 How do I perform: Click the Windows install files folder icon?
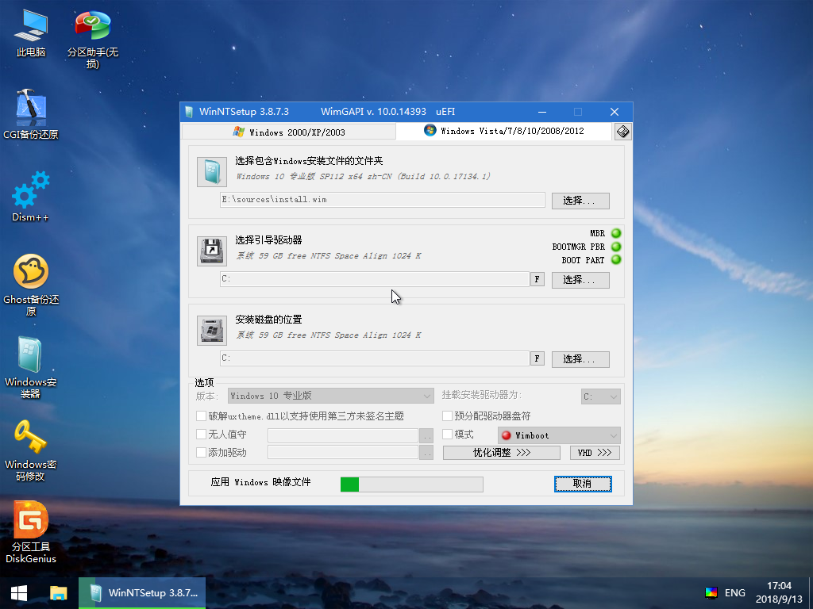(211, 171)
